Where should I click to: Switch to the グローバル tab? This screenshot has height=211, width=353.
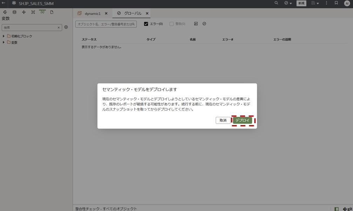tap(133, 14)
